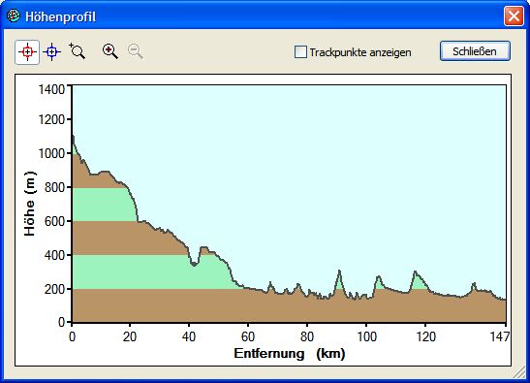
Task: Zoom in with the plus magnifier
Action: (110, 51)
